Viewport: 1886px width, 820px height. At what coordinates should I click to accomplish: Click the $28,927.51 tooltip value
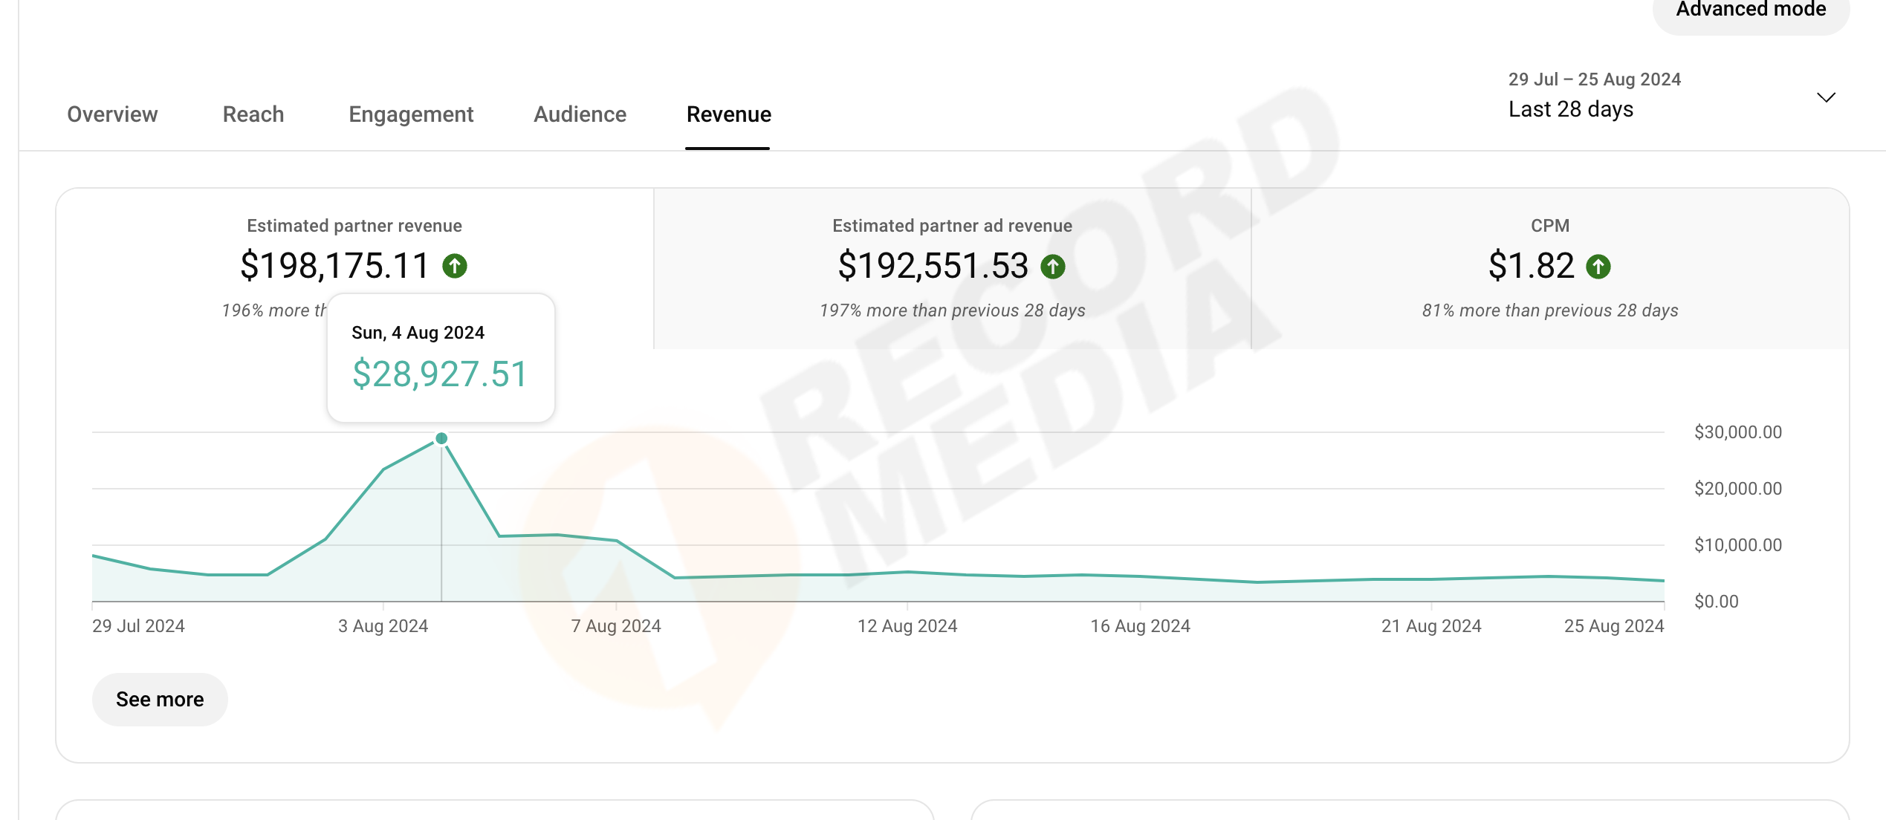440,374
